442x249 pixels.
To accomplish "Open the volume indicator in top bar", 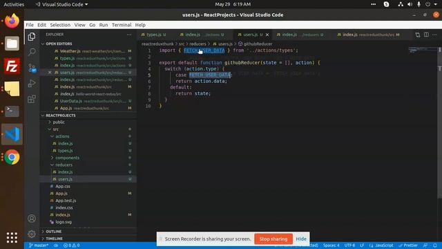I will click(x=410, y=4).
